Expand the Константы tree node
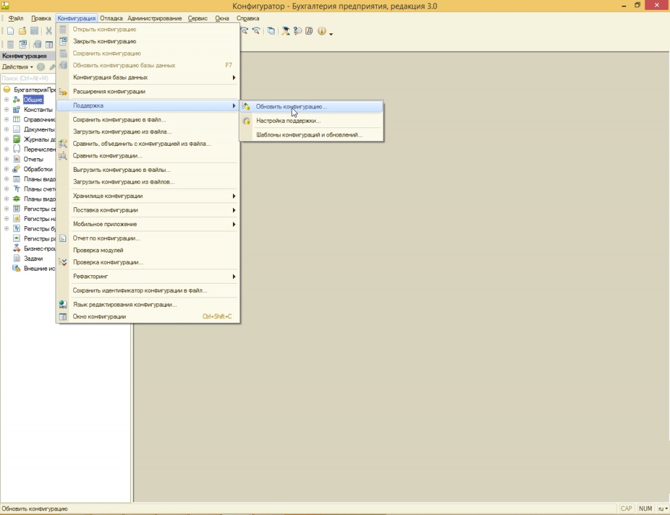Viewport: 670px width, 515px height. (x=7, y=110)
